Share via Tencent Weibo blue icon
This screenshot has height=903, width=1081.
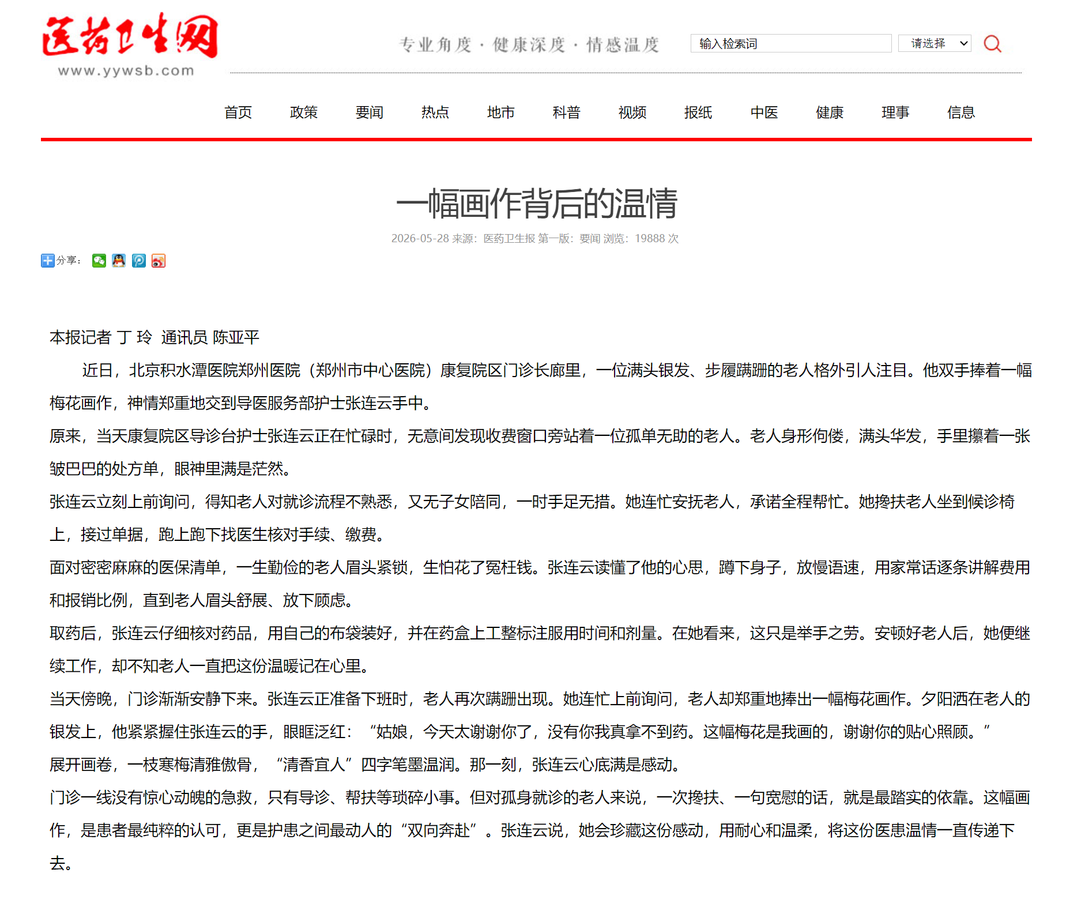[139, 261]
